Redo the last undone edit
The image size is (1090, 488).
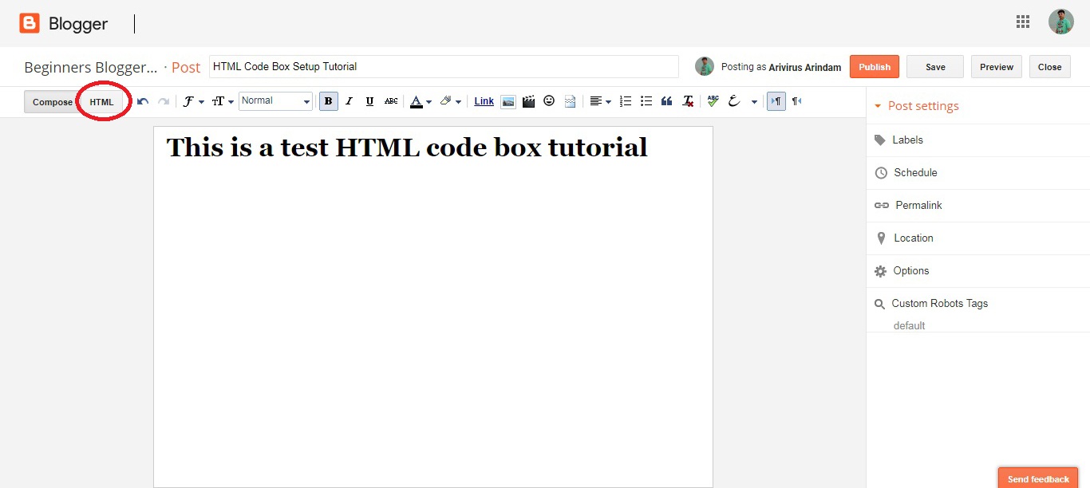(x=164, y=101)
